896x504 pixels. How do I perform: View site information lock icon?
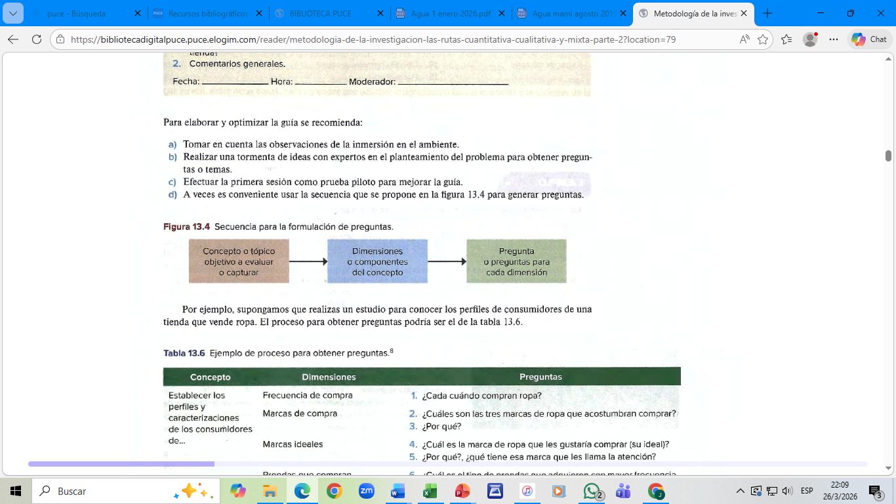pyautogui.click(x=60, y=39)
